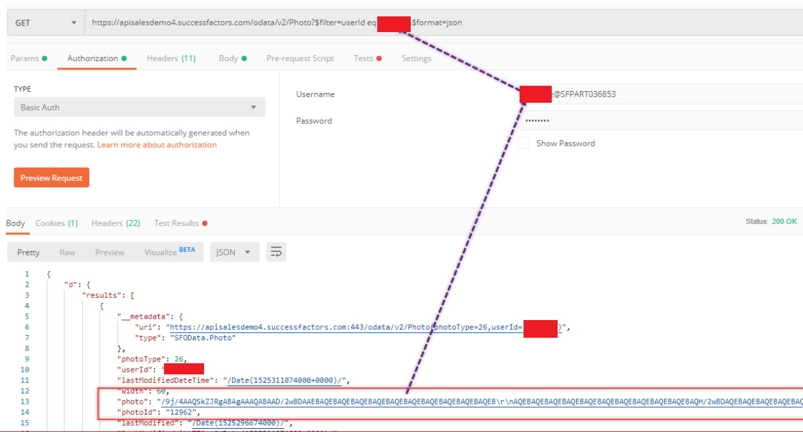Open the JSON format dropdown
The width and height of the screenshot is (803, 432).
click(234, 252)
